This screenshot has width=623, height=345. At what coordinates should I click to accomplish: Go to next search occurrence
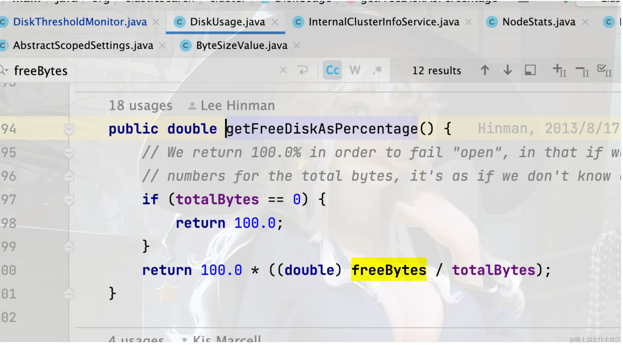[x=508, y=70]
